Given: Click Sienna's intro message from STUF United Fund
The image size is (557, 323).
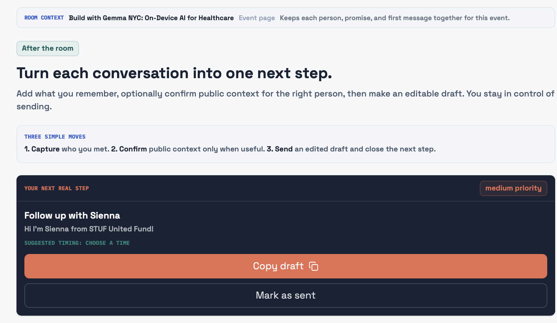Looking at the screenshot, I should click(89, 229).
